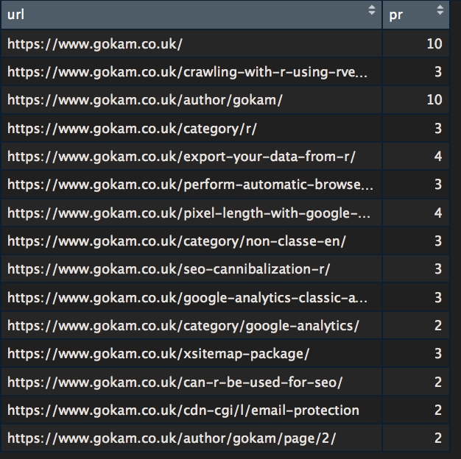Select the xsitemap-package url row
Image resolution: width=461 pixels, height=459 pixels.
(158, 354)
